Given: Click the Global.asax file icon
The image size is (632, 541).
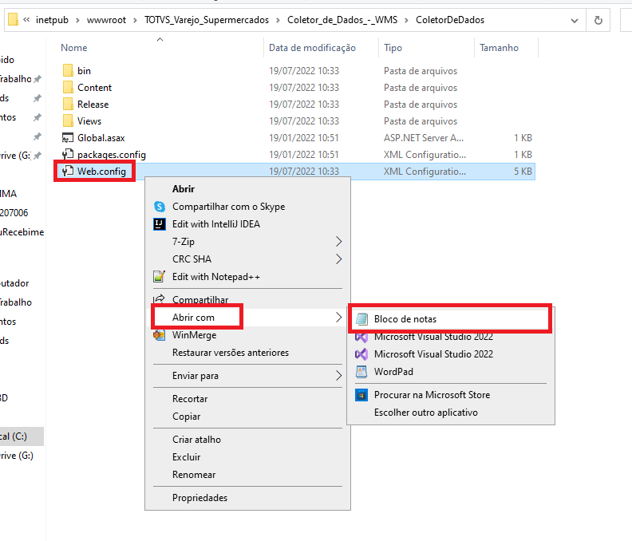Looking at the screenshot, I should click(68, 138).
